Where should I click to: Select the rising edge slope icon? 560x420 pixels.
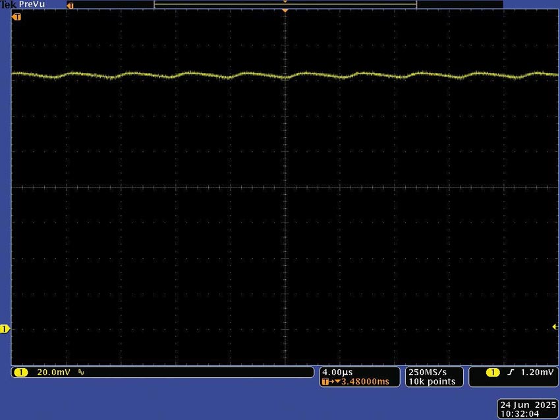[511, 372]
